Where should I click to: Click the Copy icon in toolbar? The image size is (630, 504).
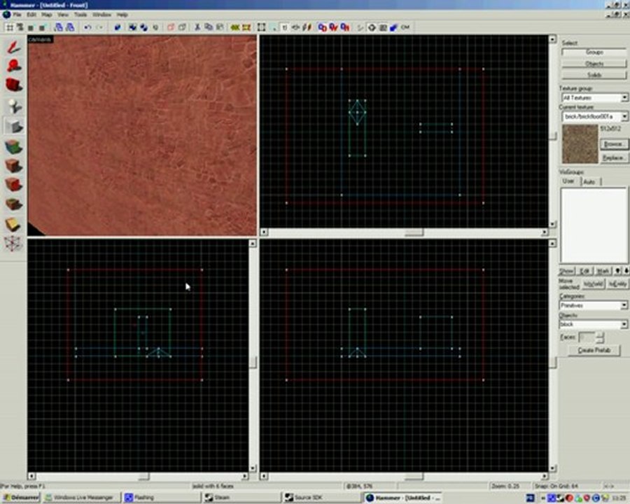tap(209, 27)
